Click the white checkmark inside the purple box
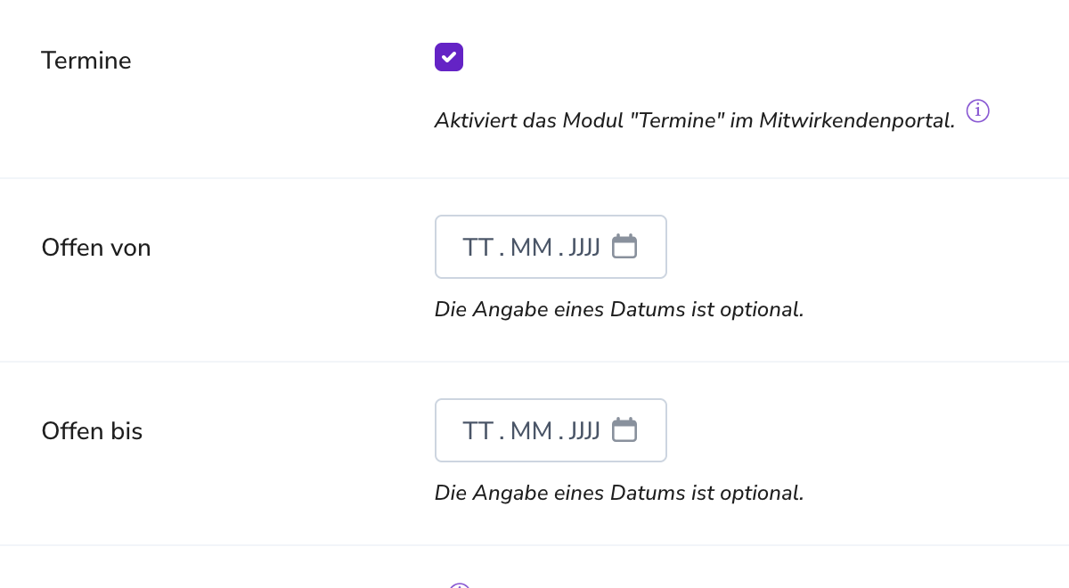 [449, 57]
